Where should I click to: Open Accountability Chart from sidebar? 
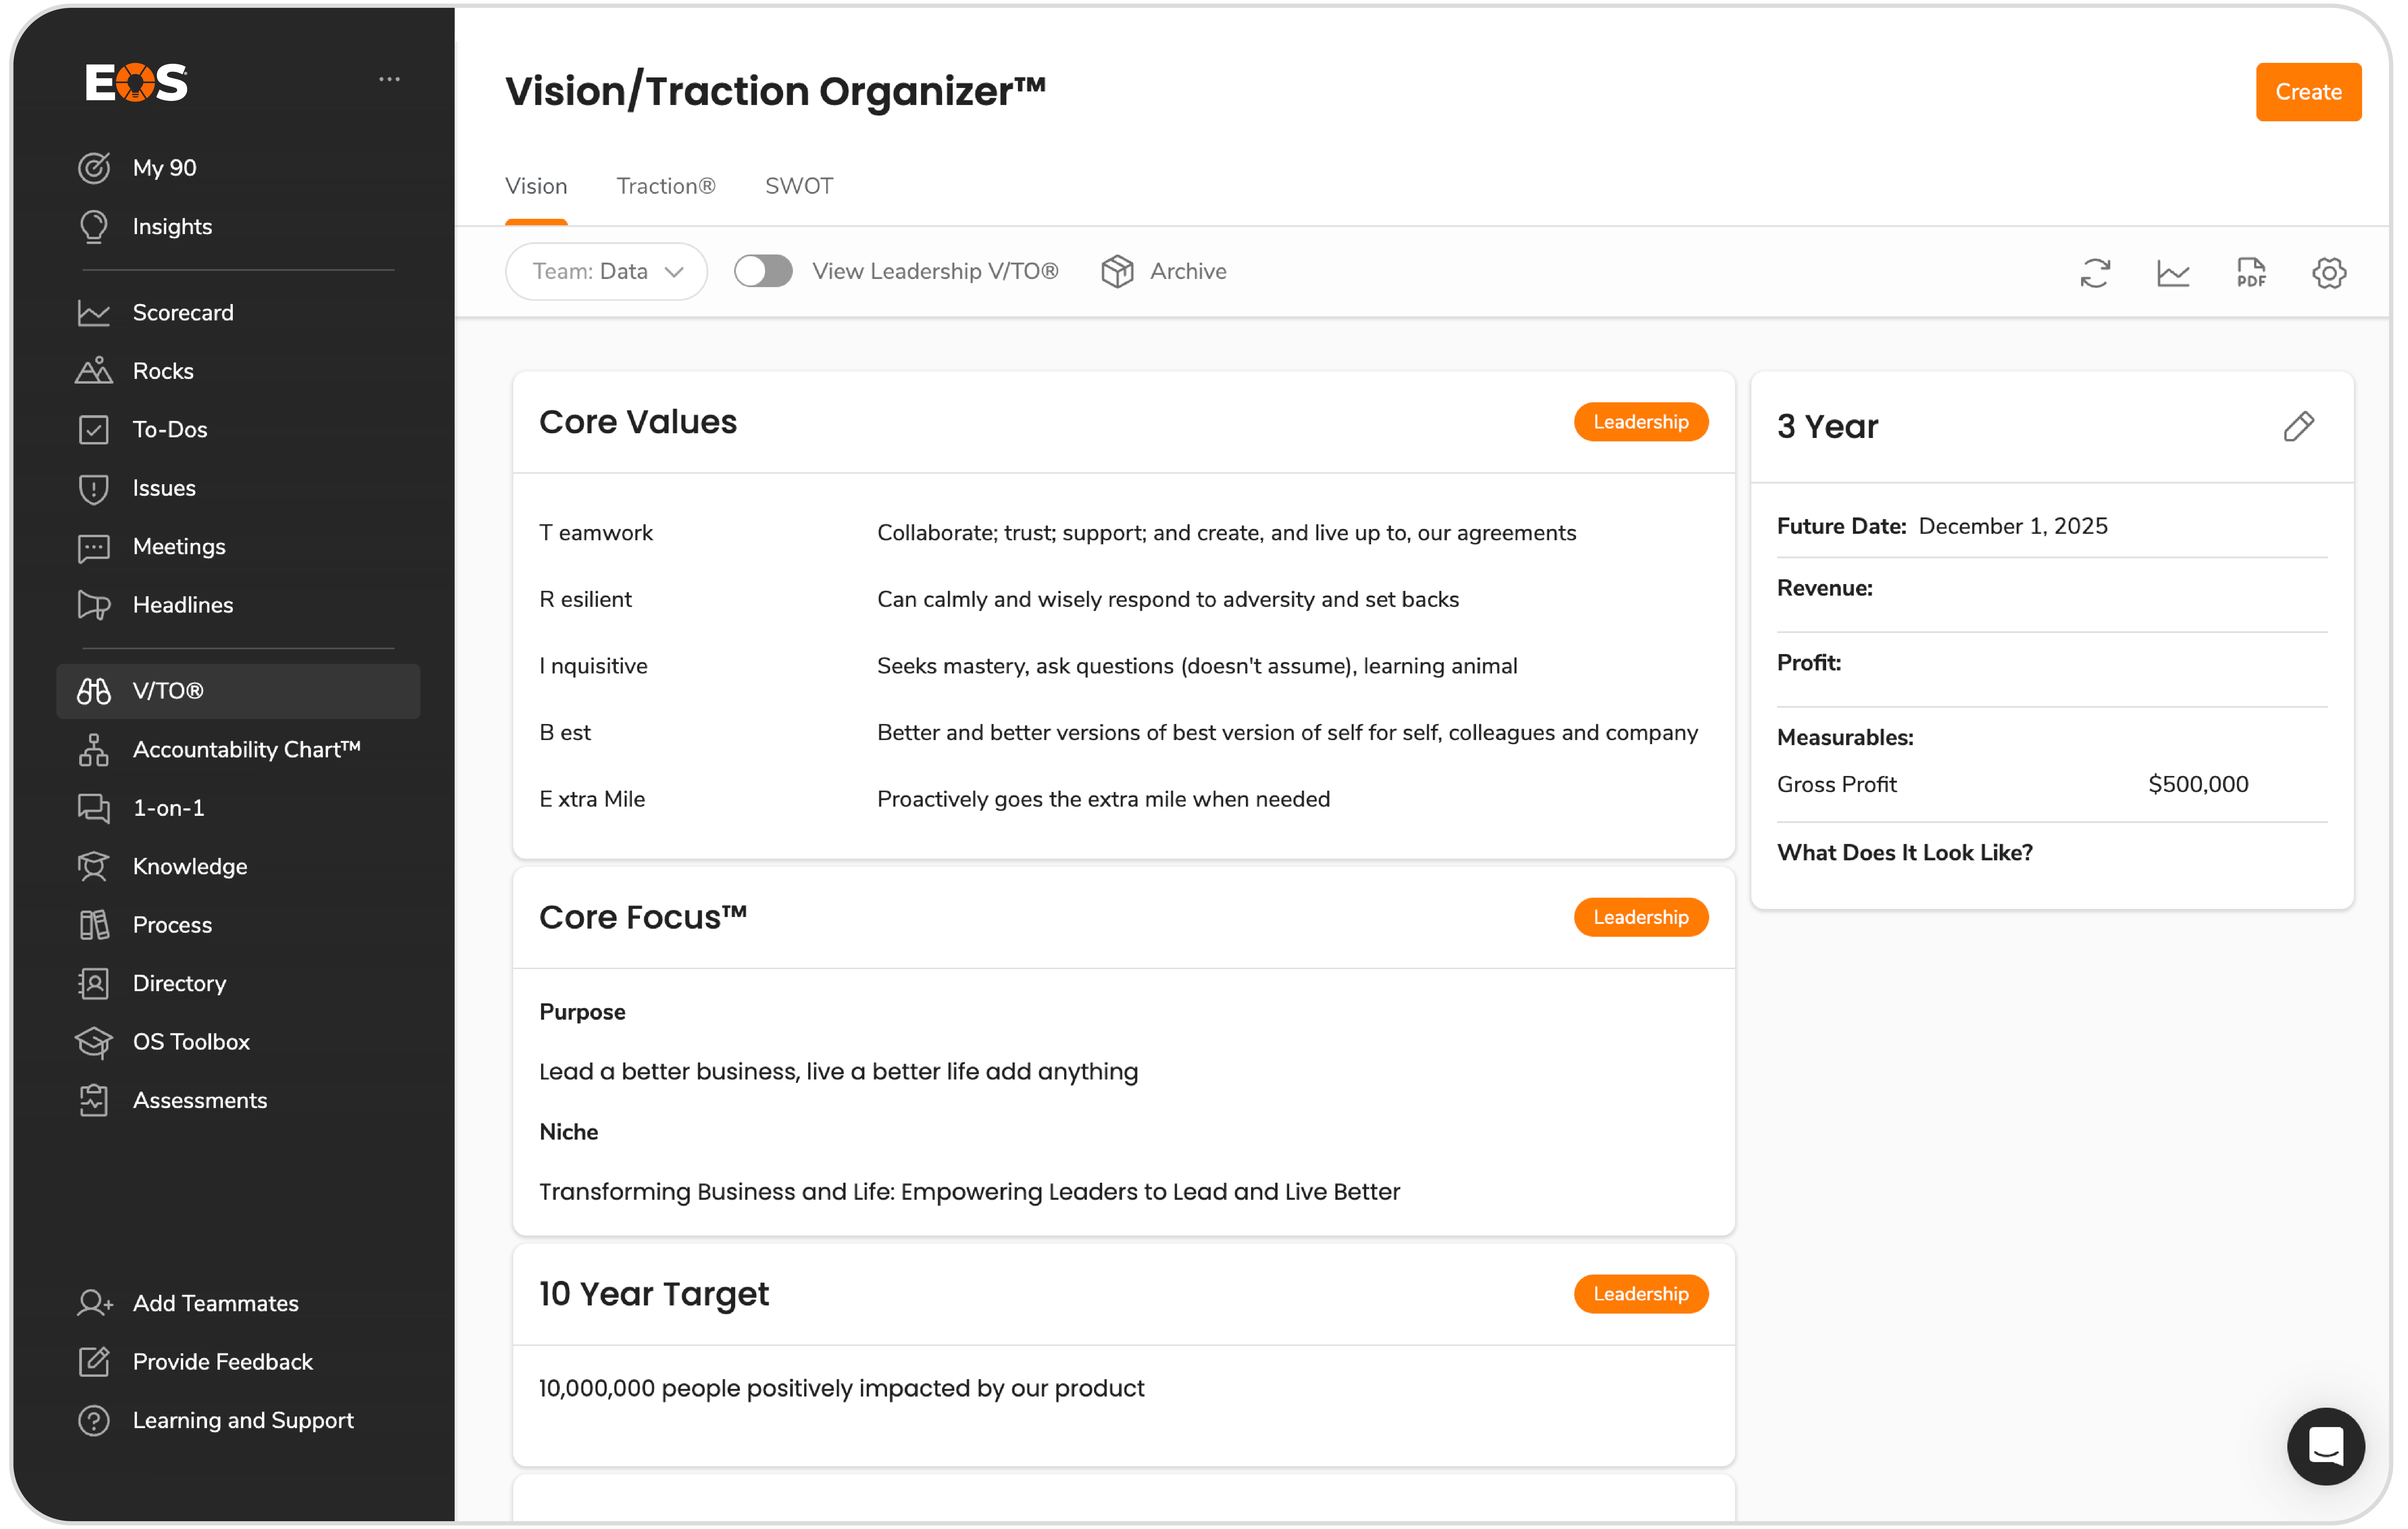(x=246, y=749)
